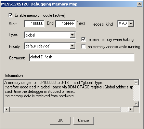Click the horizontal scroll left arrow
This screenshot has height=129, width=144.
click(6, 110)
